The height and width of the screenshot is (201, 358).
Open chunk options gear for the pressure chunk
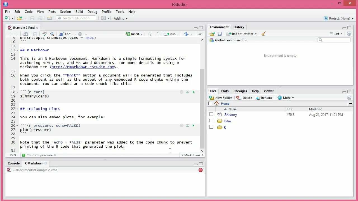point(182,125)
